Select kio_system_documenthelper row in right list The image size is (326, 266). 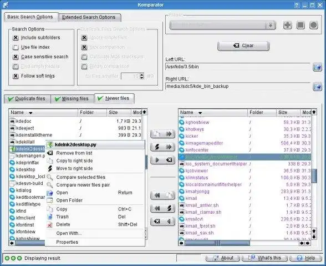pyautogui.click(x=244, y=164)
